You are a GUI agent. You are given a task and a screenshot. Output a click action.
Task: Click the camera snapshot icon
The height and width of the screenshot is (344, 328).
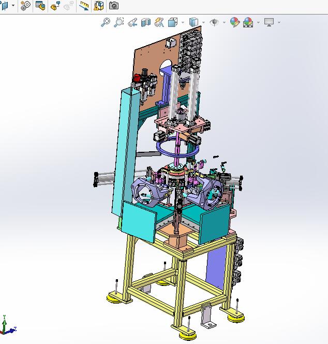coord(114,6)
